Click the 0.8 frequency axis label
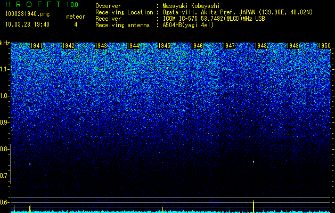 (x=4, y=149)
